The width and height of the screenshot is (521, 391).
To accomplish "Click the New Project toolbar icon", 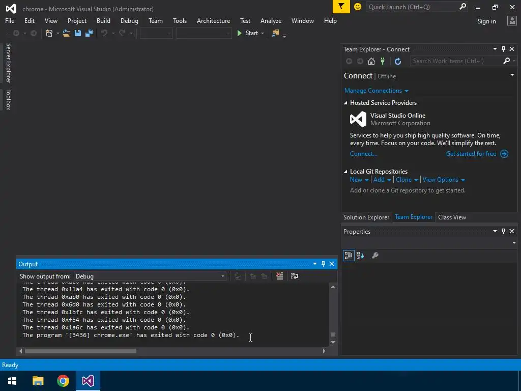I will 49,33.
